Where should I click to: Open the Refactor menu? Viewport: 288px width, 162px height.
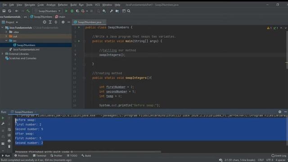click(x=63, y=5)
